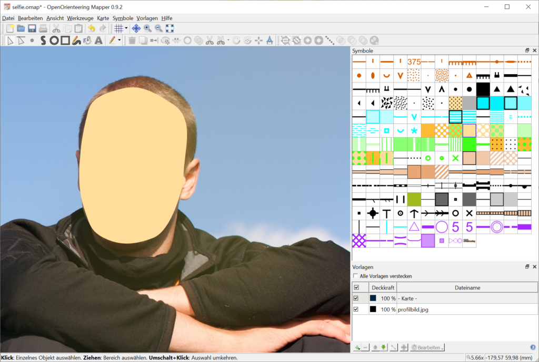Zoom in with the magnifier plus icon
The height and width of the screenshot is (362, 539).
pos(147,28)
